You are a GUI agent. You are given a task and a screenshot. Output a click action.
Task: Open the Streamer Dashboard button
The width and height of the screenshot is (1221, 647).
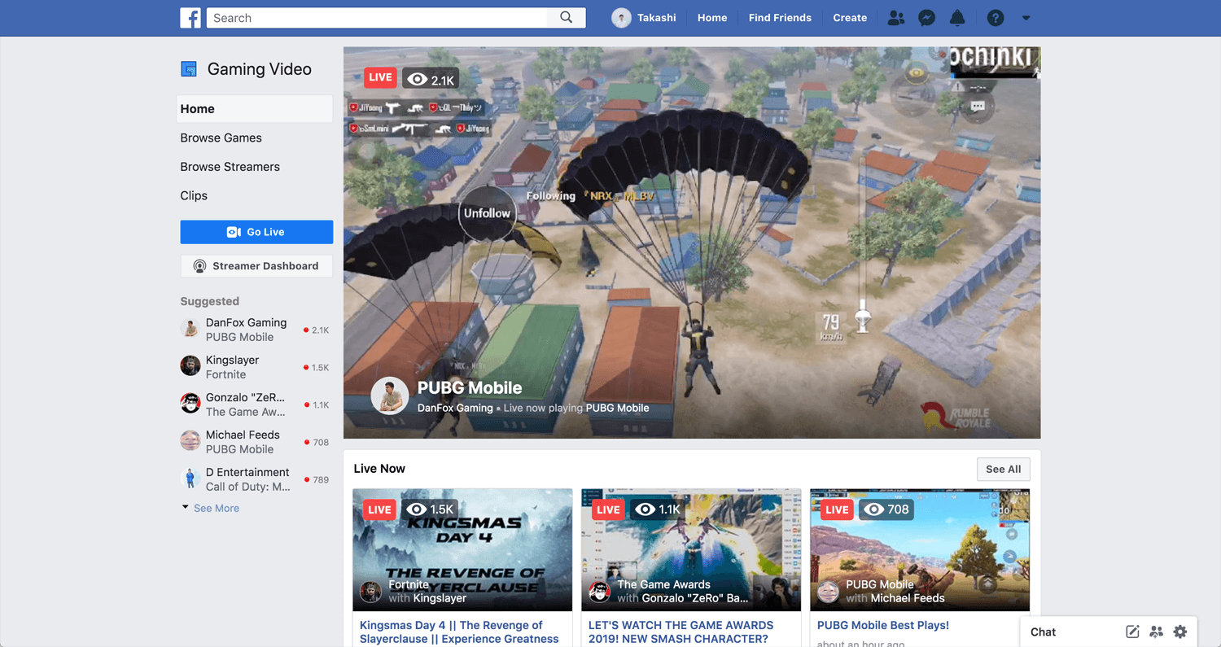256,266
